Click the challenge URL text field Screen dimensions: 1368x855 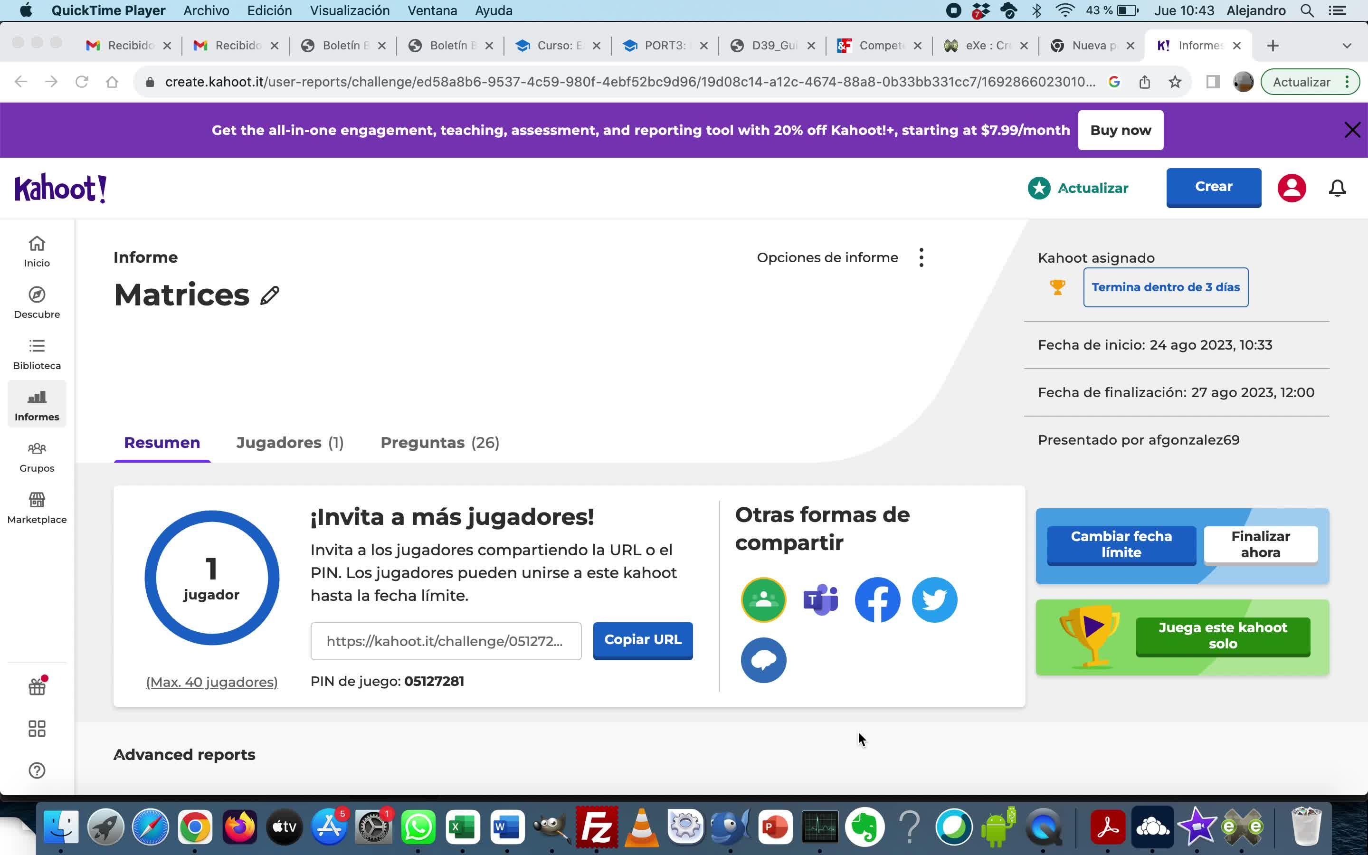[446, 641]
